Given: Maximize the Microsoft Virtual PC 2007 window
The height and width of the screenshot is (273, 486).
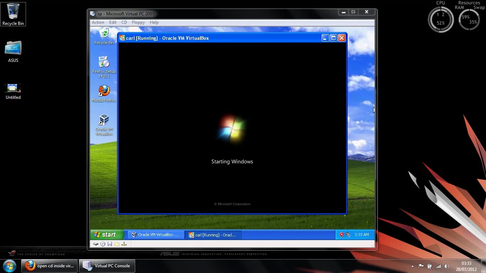Looking at the screenshot, I should coord(353,12).
